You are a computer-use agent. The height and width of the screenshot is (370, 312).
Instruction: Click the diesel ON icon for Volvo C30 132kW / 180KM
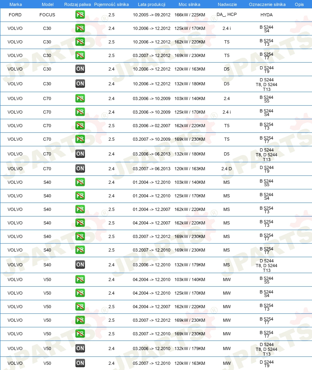(80, 84)
